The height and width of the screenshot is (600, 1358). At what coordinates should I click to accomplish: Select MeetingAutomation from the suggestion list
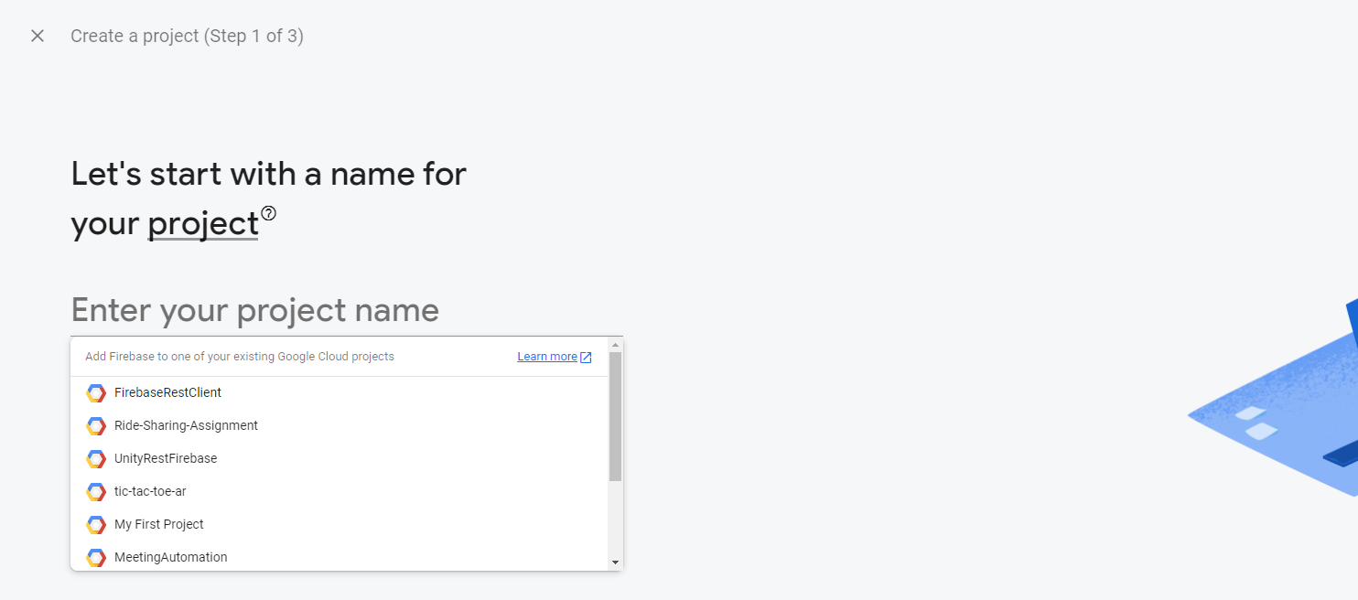click(x=170, y=557)
